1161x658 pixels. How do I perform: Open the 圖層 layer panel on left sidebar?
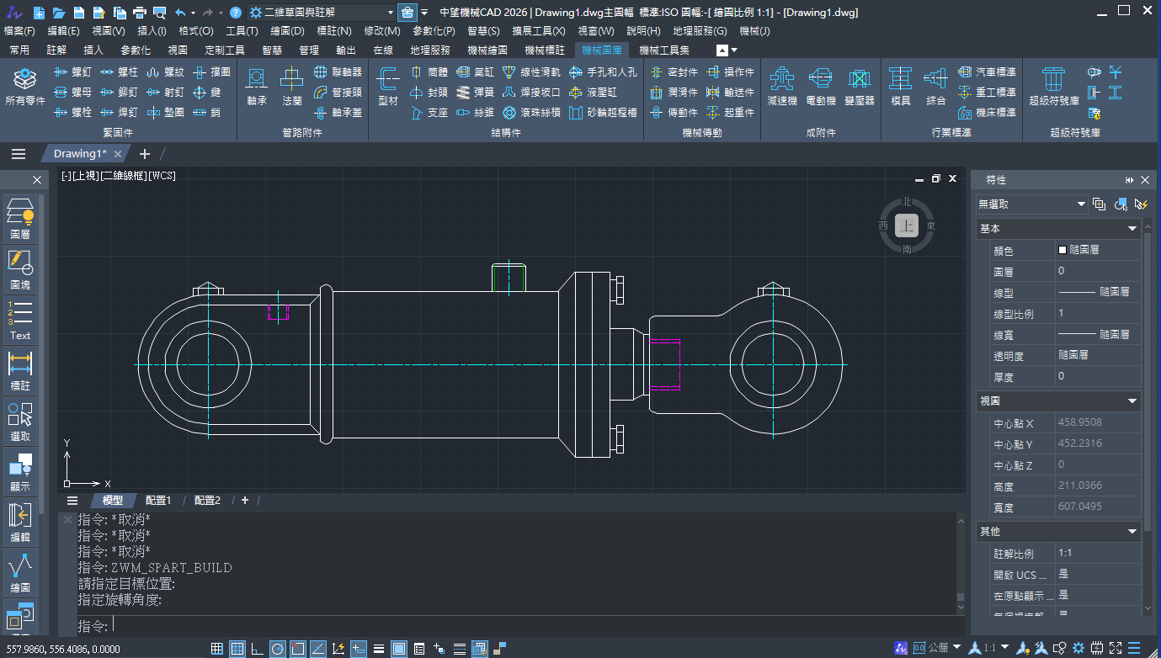pos(20,219)
